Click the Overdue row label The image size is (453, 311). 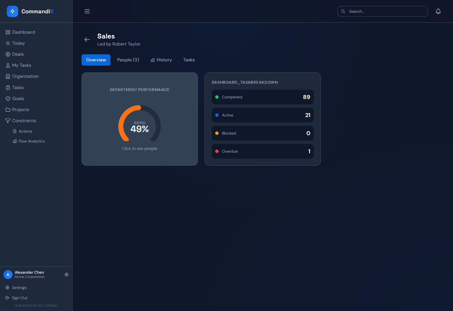(230, 151)
